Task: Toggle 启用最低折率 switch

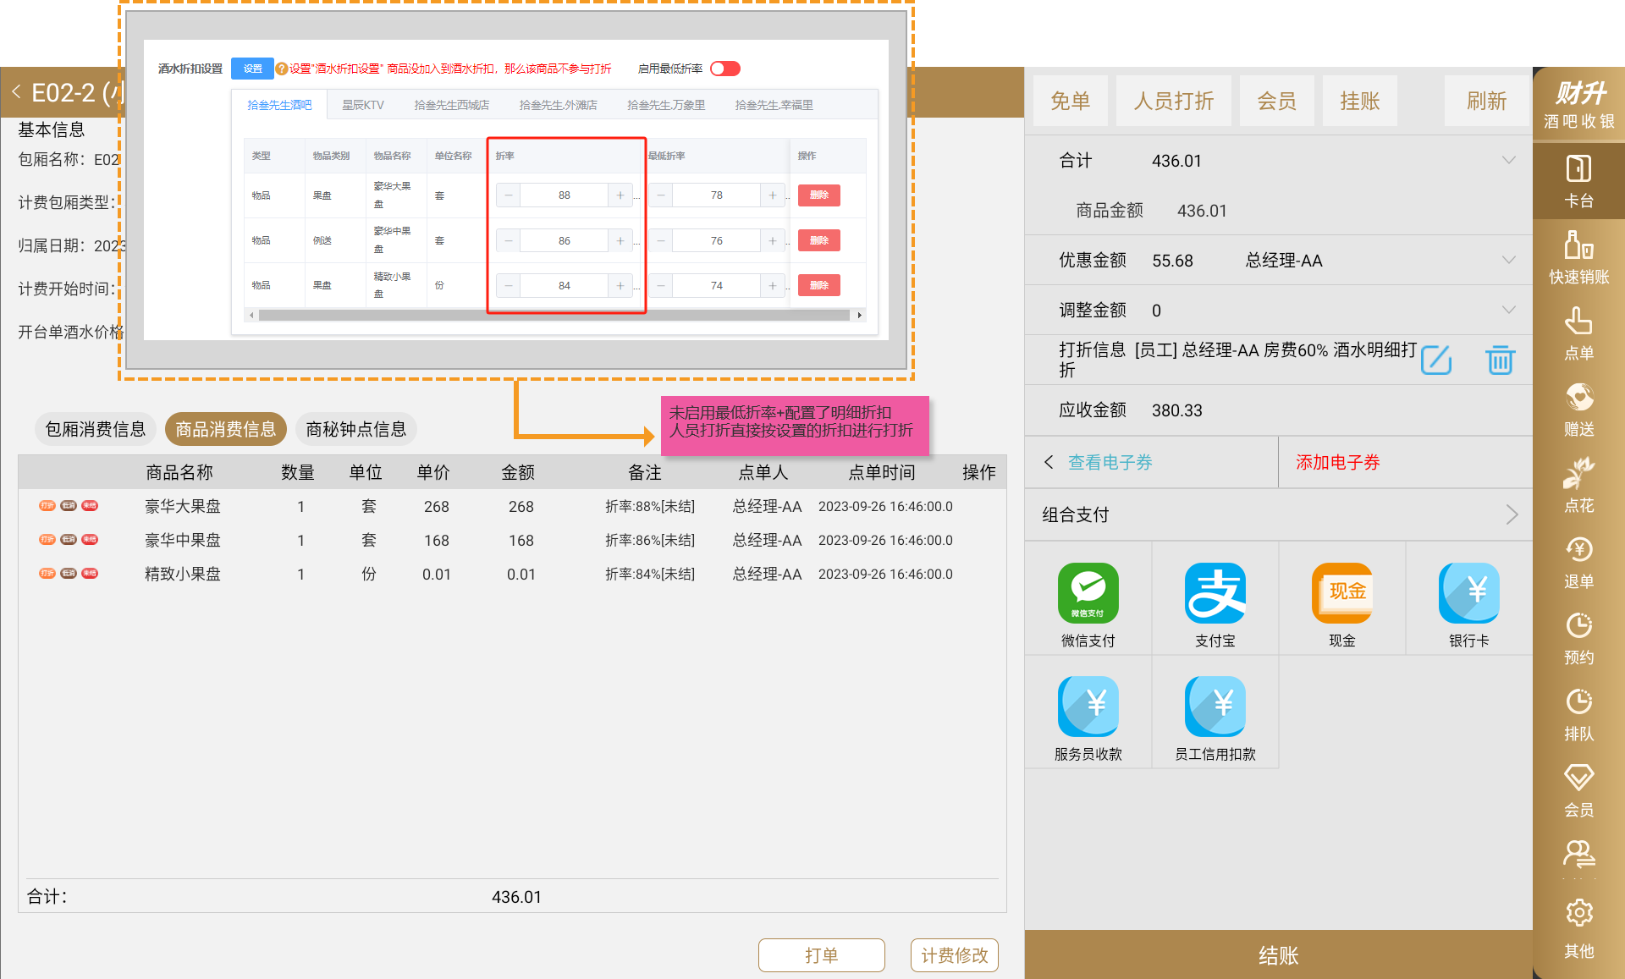Action: coord(725,69)
